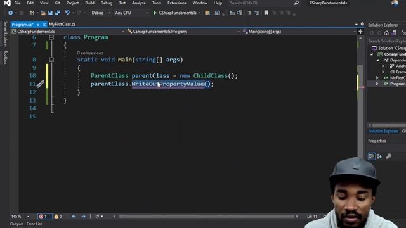Open the Window menu

point(200,3)
